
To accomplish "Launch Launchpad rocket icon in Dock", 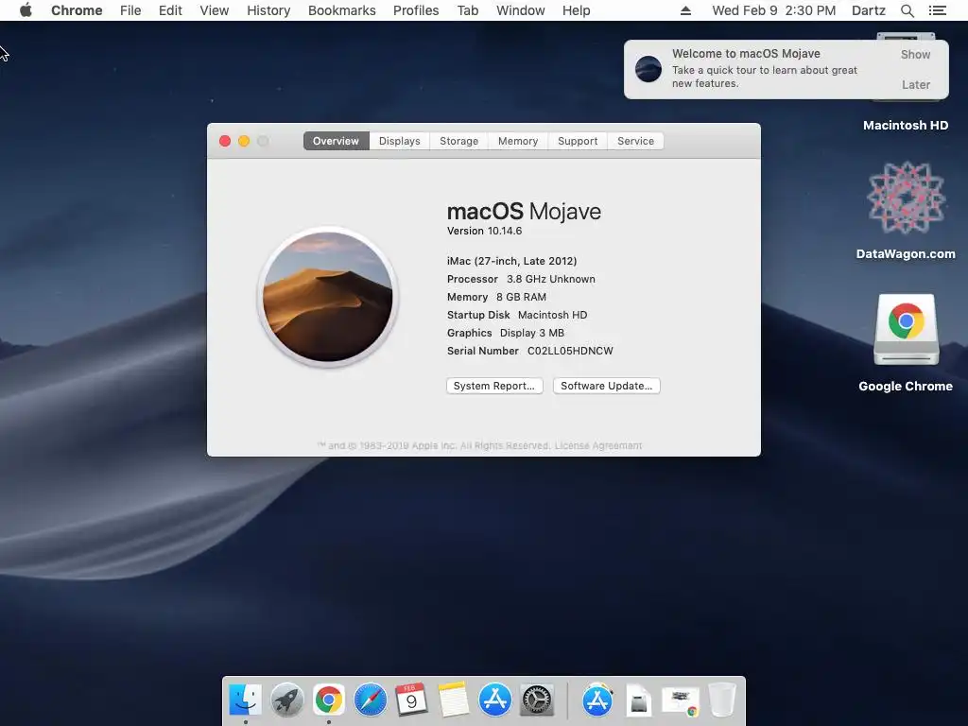I will 287,700.
